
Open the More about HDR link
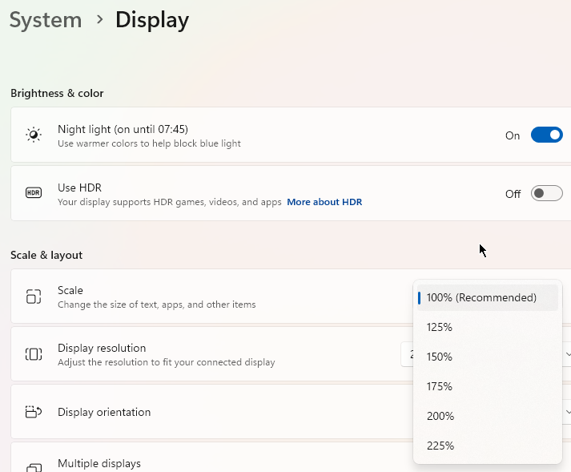click(324, 202)
